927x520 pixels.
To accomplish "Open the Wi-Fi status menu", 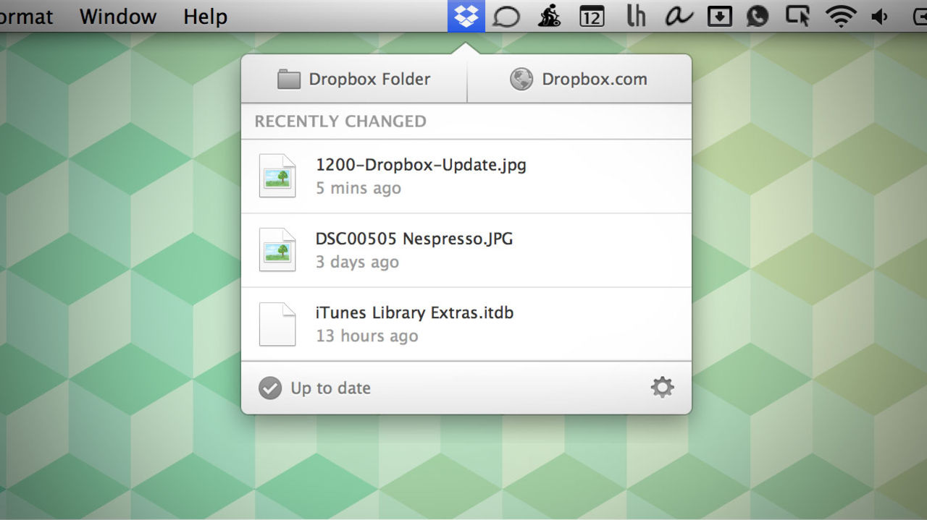I will pyautogui.click(x=840, y=16).
